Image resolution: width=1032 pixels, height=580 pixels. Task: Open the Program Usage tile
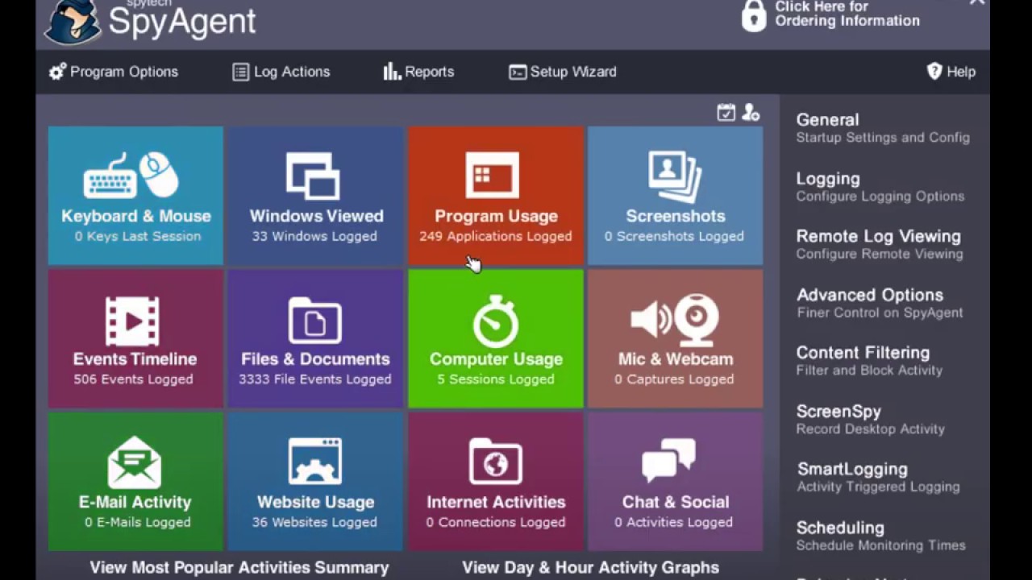coord(496,196)
